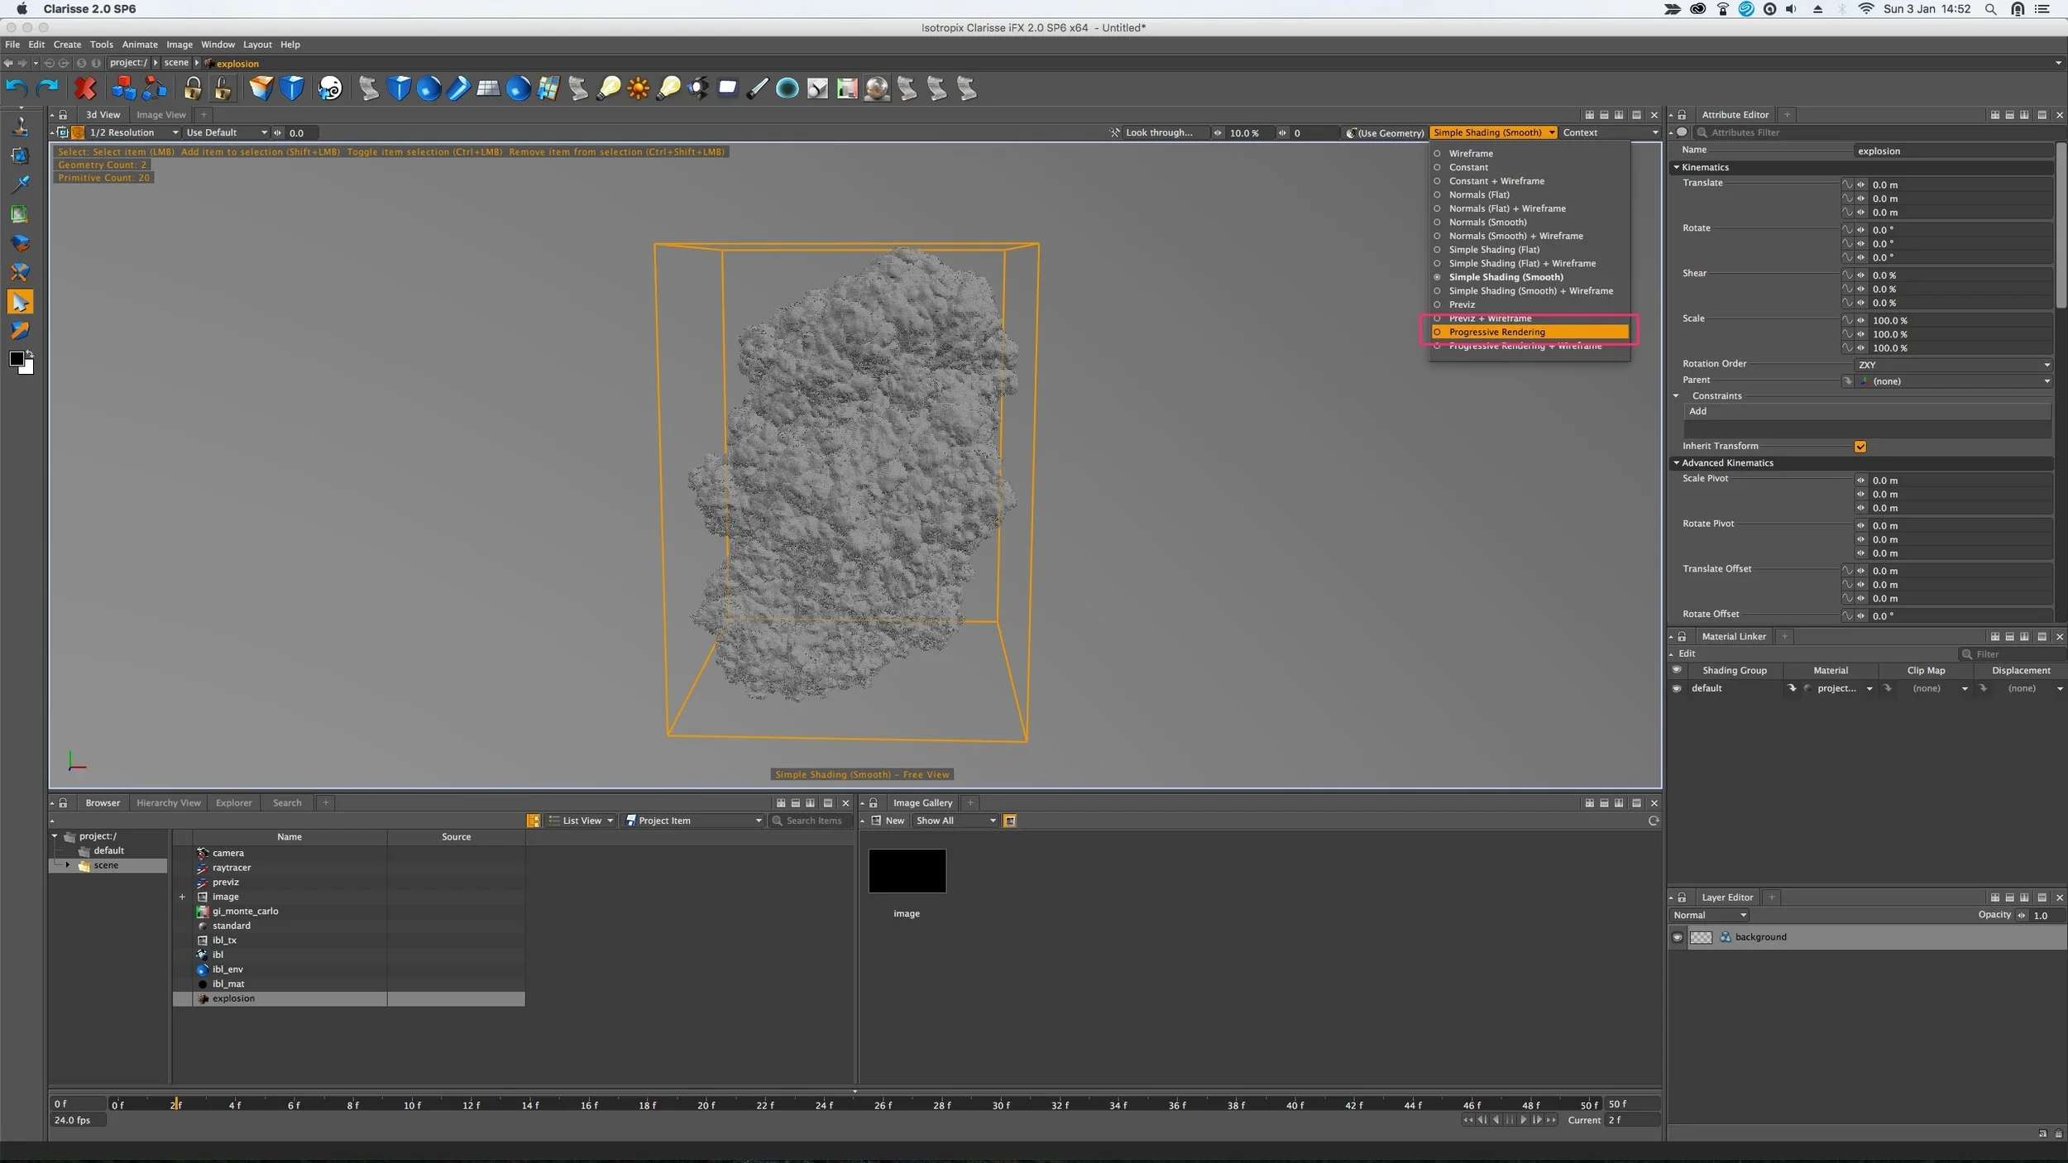
Task: Click the foreground black color swatch
Action: tap(16, 358)
